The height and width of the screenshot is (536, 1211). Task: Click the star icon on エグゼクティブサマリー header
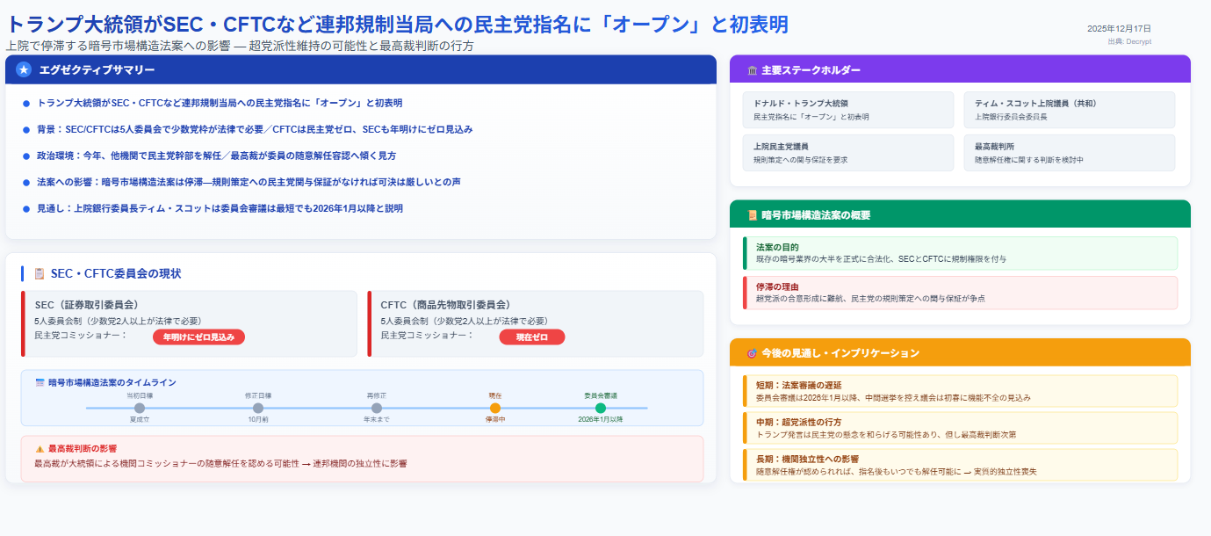pyautogui.click(x=24, y=69)
